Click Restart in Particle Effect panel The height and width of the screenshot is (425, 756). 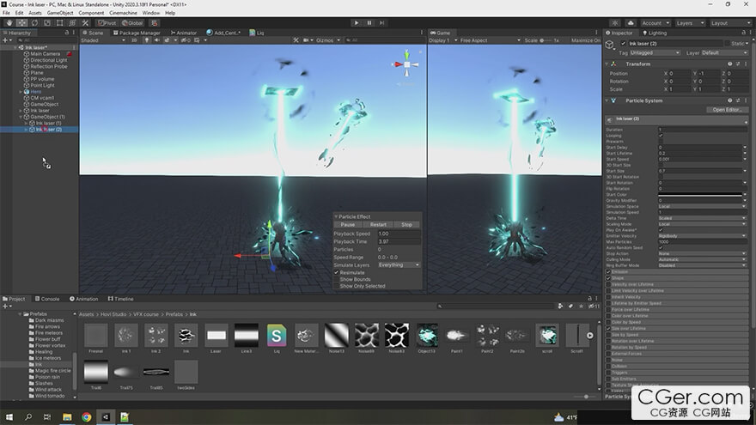378,224
